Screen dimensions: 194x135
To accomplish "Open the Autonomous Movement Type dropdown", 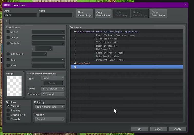I will point(53,78).
